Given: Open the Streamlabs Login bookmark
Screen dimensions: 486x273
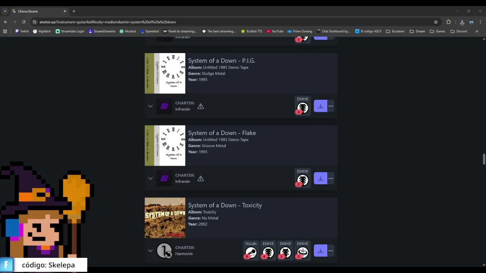Looking at the screenshot, I should pyautogui.click(x=70, y=31).
